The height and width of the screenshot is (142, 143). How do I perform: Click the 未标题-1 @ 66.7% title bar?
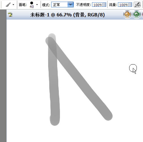(x=67, y=15)
